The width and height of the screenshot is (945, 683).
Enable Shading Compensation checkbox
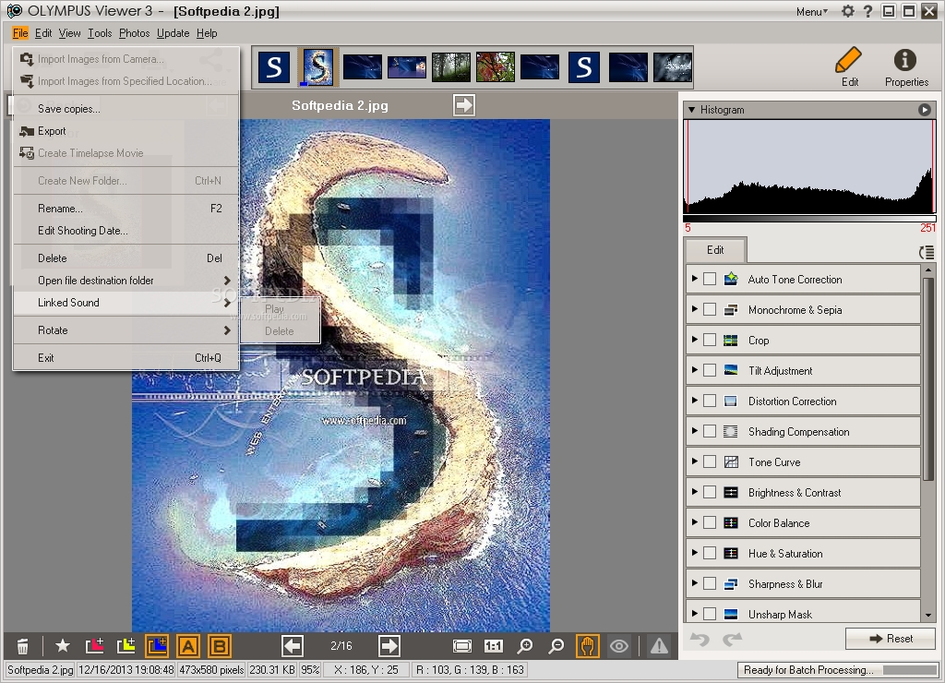coord(710,431)
